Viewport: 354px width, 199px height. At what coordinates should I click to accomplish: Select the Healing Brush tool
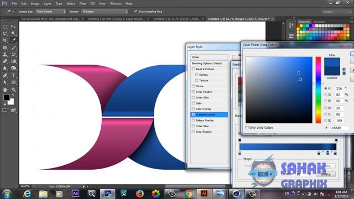coord(5,48)
